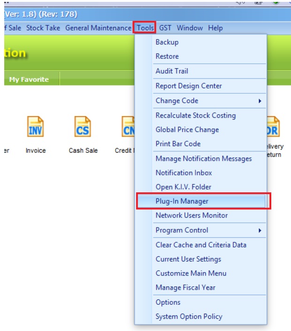The image size is (291, 331).
Task: Open the GST menu
Action: point(165,28)
